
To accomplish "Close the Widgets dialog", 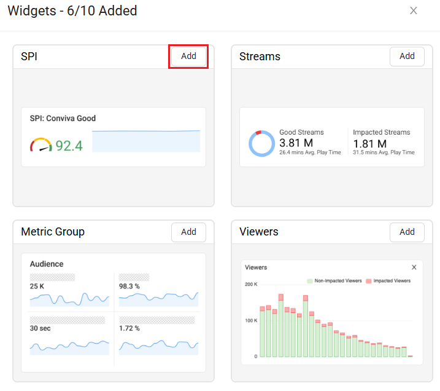I will (x=414, y=10).
